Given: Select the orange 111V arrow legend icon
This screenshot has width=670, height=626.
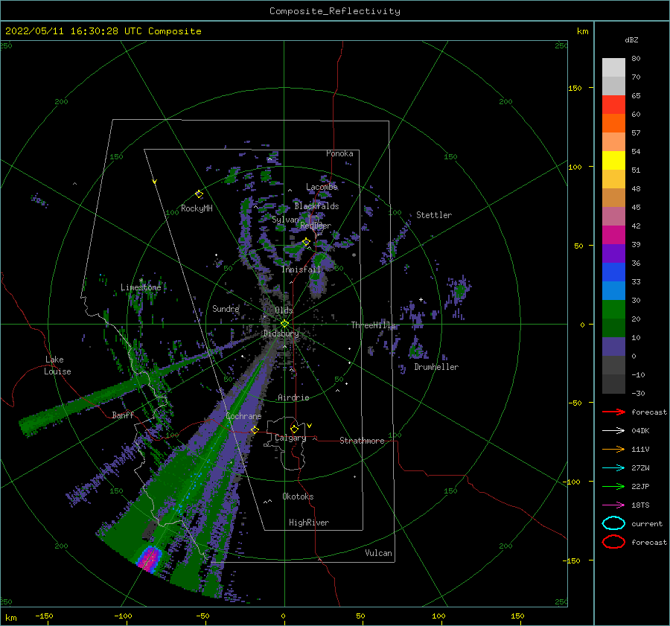Looking at the screenshot, I should tap(613, 449).
